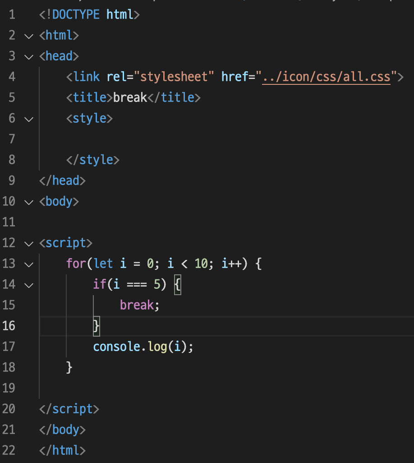The height and width of the screenshot is (463, 414).
Task: Click the href attribute on line 4
Action: (x=235, y=77)
